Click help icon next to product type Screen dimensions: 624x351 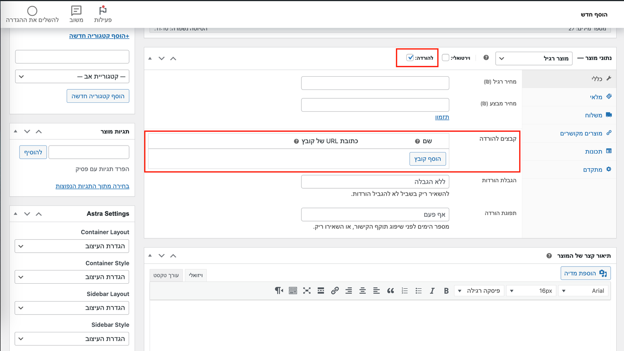(x=486, y=58)
